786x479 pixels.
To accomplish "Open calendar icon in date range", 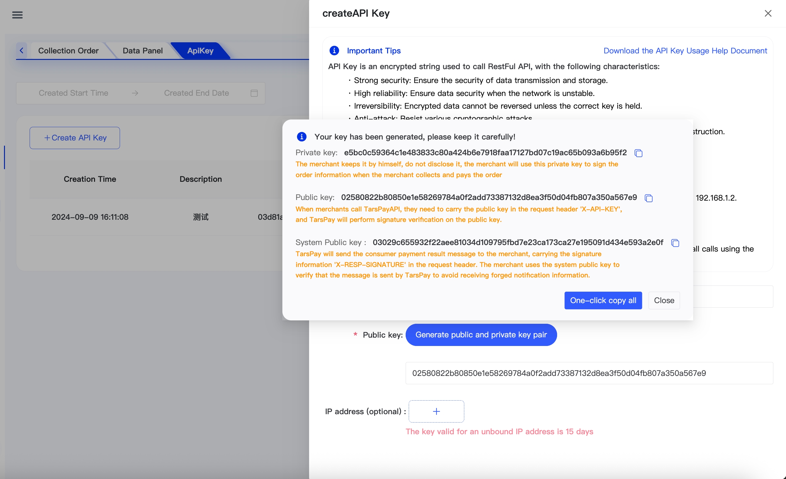I will pyautogui.click(x=254, y=93).
